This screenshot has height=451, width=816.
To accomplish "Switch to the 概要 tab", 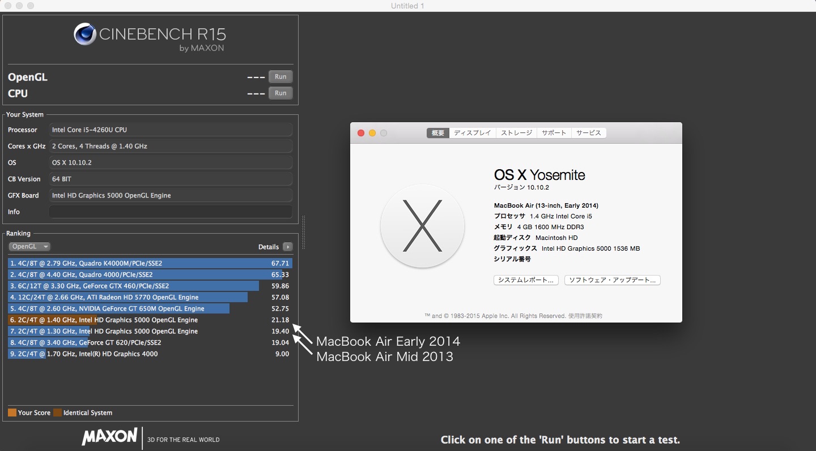I will [x=438, y=133].
